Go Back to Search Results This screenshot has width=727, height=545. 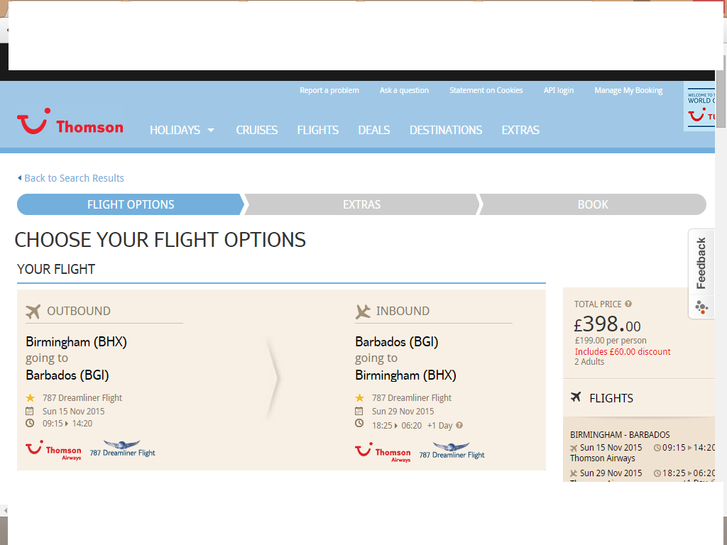[71, 178]
